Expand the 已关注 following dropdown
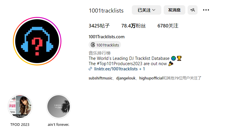The image size is (230, 132). (146, 10)
